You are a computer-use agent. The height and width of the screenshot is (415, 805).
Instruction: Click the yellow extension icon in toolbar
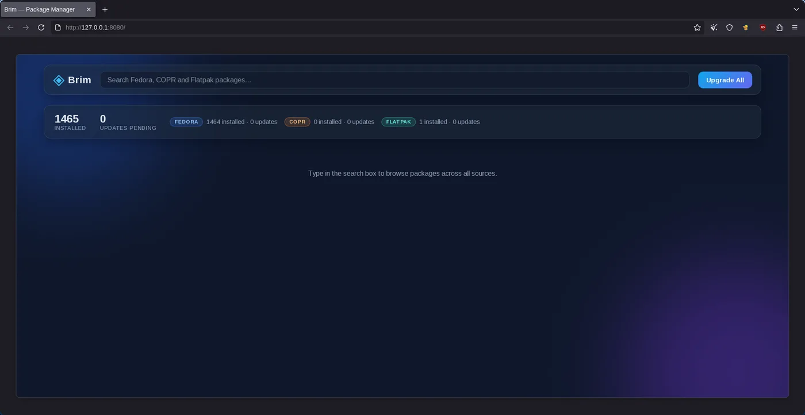point(746,28)
